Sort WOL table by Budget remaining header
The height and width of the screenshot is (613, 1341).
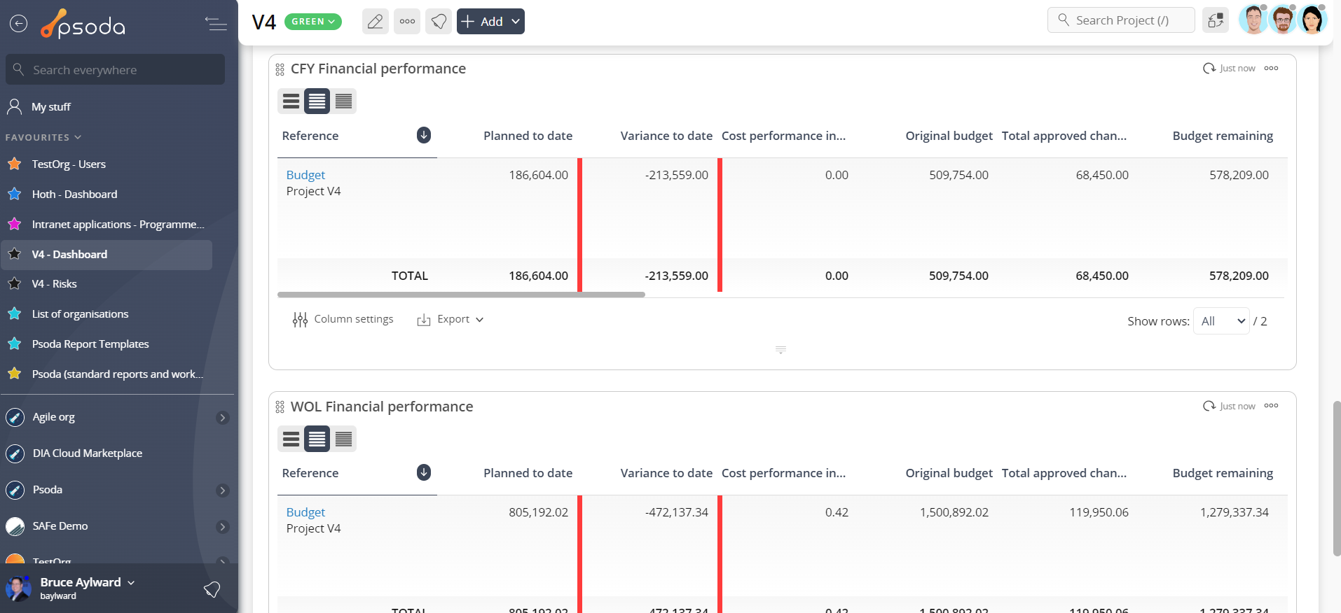1223,473
